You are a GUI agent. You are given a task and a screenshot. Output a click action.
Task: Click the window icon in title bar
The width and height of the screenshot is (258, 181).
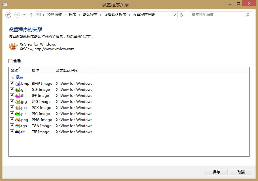tap(5, 5)
